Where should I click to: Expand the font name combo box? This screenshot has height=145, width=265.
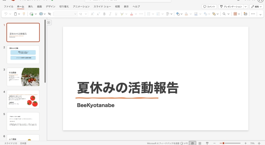pyautogui.click(x=75, y=14)
